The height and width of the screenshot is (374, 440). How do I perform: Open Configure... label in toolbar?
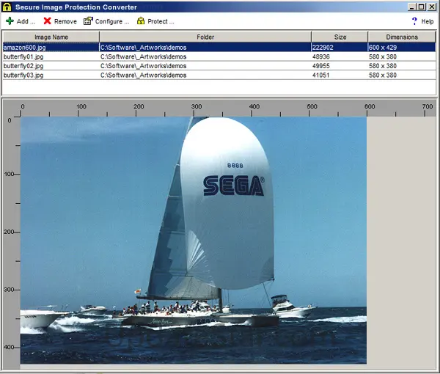(112, 21)
